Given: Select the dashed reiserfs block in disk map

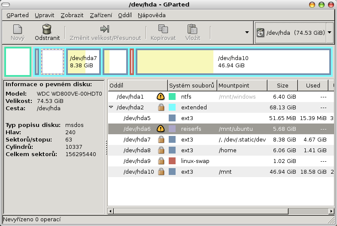Looking at the screenshot, I should coord(53,62).
